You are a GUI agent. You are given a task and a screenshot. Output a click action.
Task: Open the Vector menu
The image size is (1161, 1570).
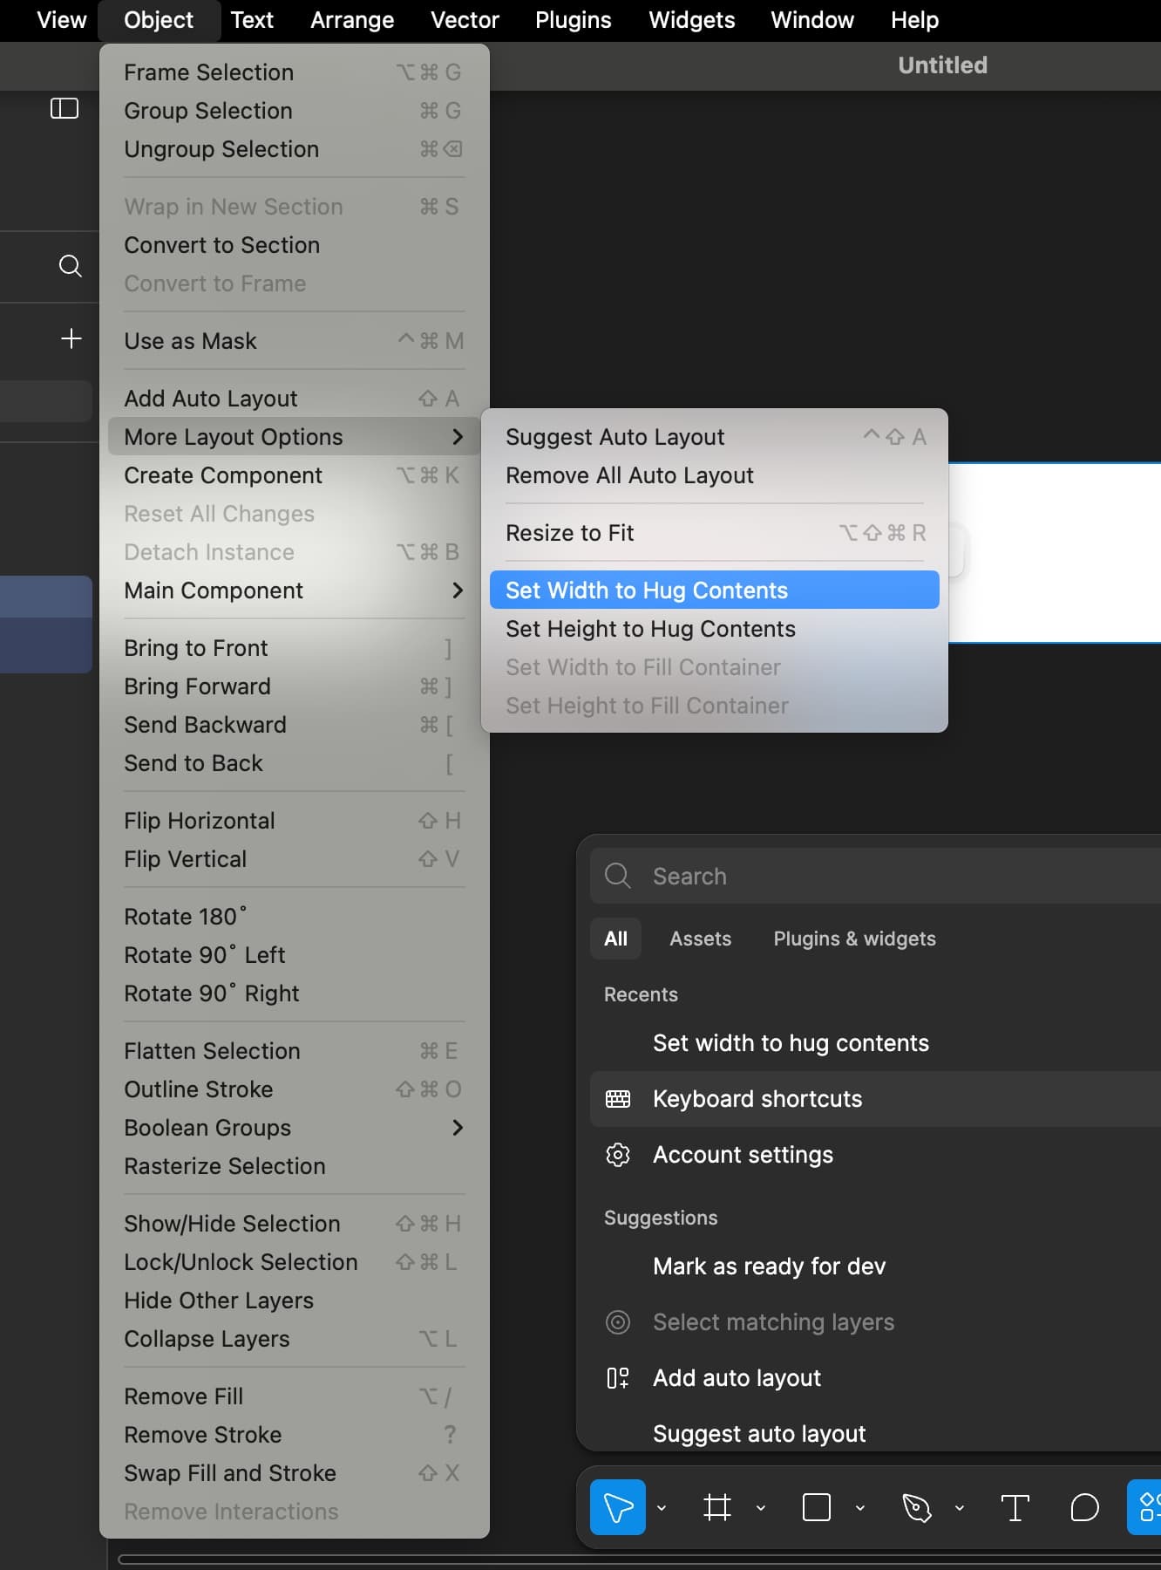coord(465,20)
